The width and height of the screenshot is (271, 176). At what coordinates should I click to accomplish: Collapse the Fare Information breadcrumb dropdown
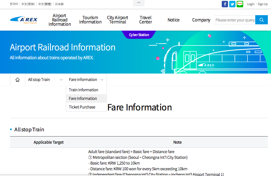tap(86, 80)
